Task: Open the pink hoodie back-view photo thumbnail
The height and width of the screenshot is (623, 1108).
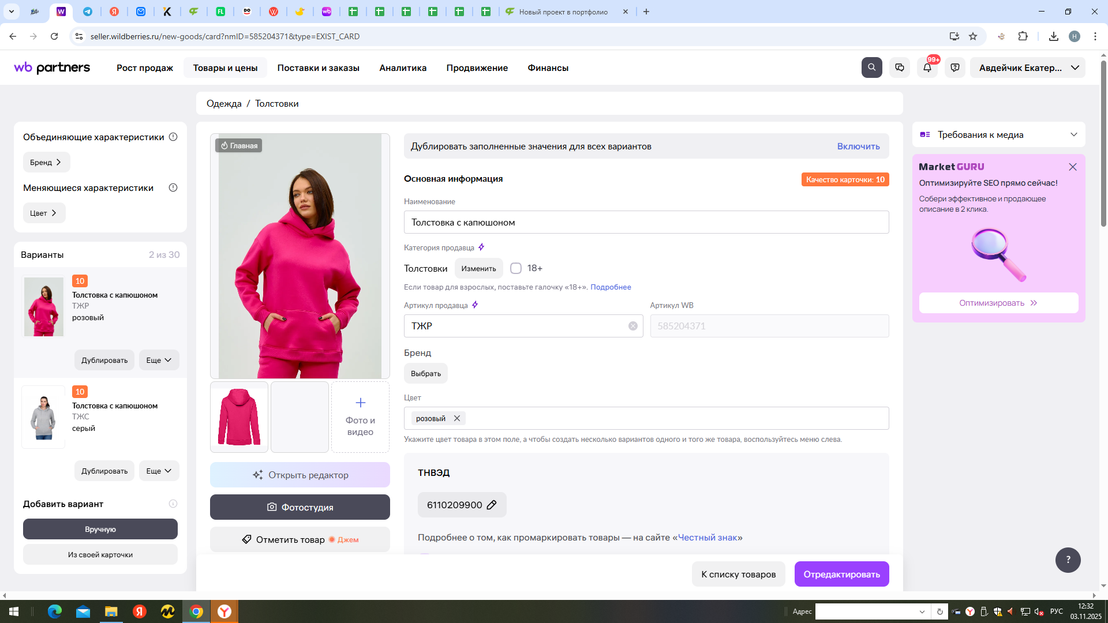Action: (239, 416)
